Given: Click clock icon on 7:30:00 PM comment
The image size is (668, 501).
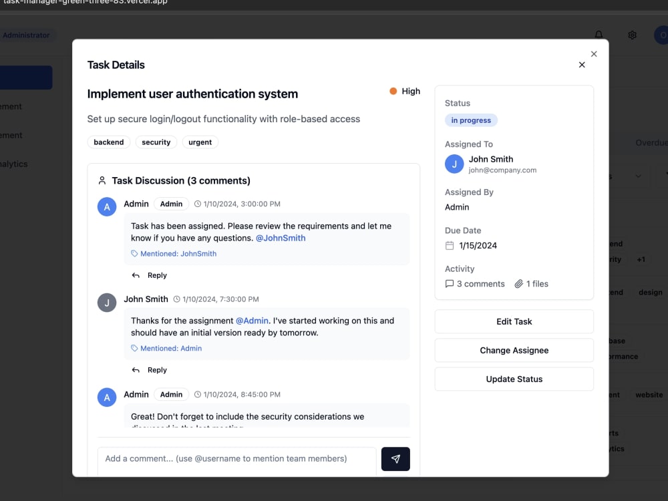Looking at the screenshot, I should click(x=177, y=299).
